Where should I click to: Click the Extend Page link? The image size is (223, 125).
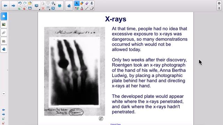point(115,124)
